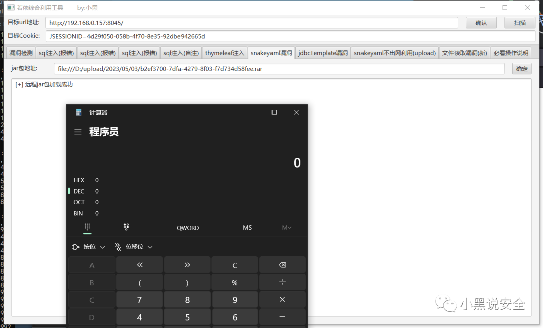Click the left shift << key
Viewport: 543px width, 328px height.
(140, 265)
